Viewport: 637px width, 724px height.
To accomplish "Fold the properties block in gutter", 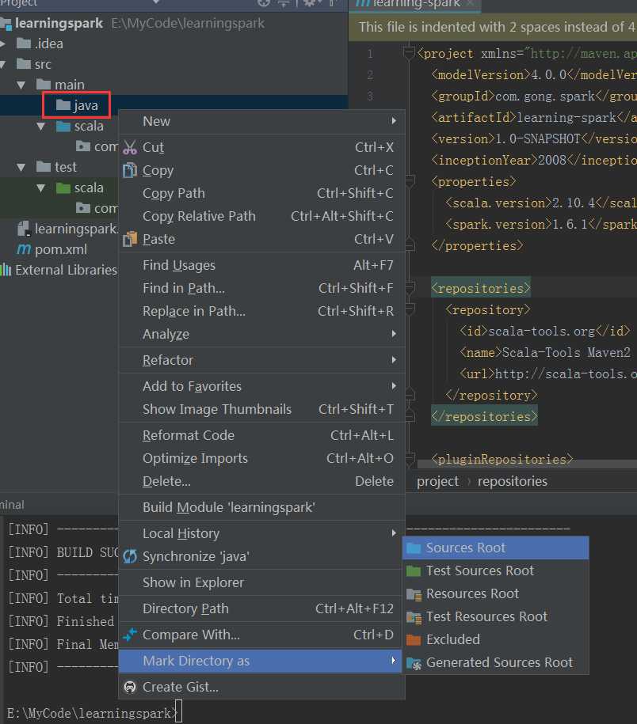I will click(x=410, y=180).
